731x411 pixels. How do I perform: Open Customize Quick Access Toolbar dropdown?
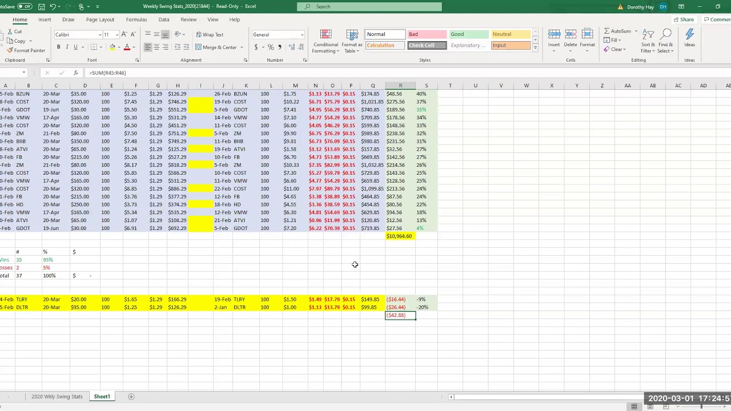click(x=97, y=6)
